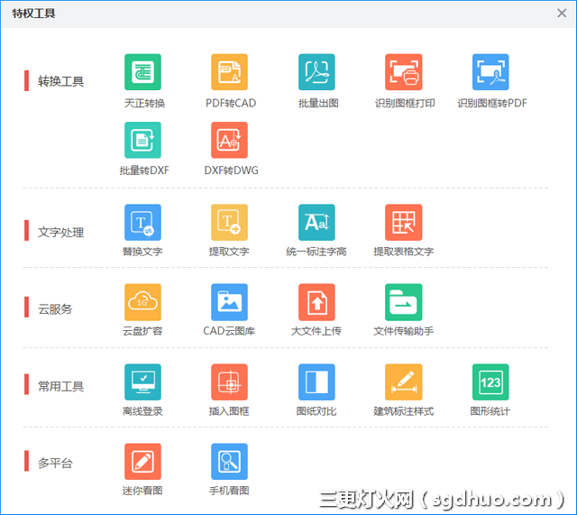
Task: Open the 离线登录 monitor icon
Action: [142, 382]
